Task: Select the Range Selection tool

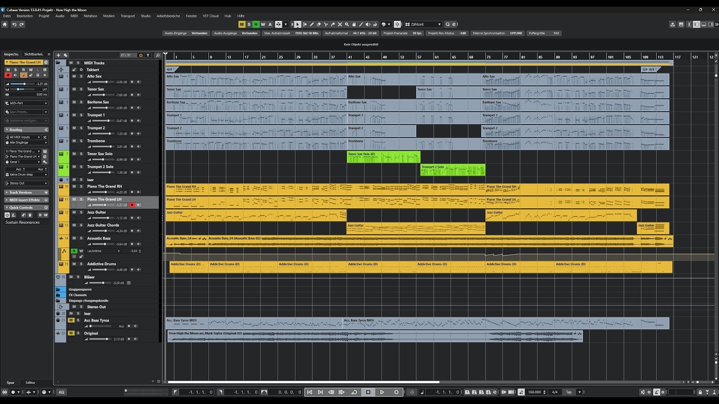Action: (304, 24)
